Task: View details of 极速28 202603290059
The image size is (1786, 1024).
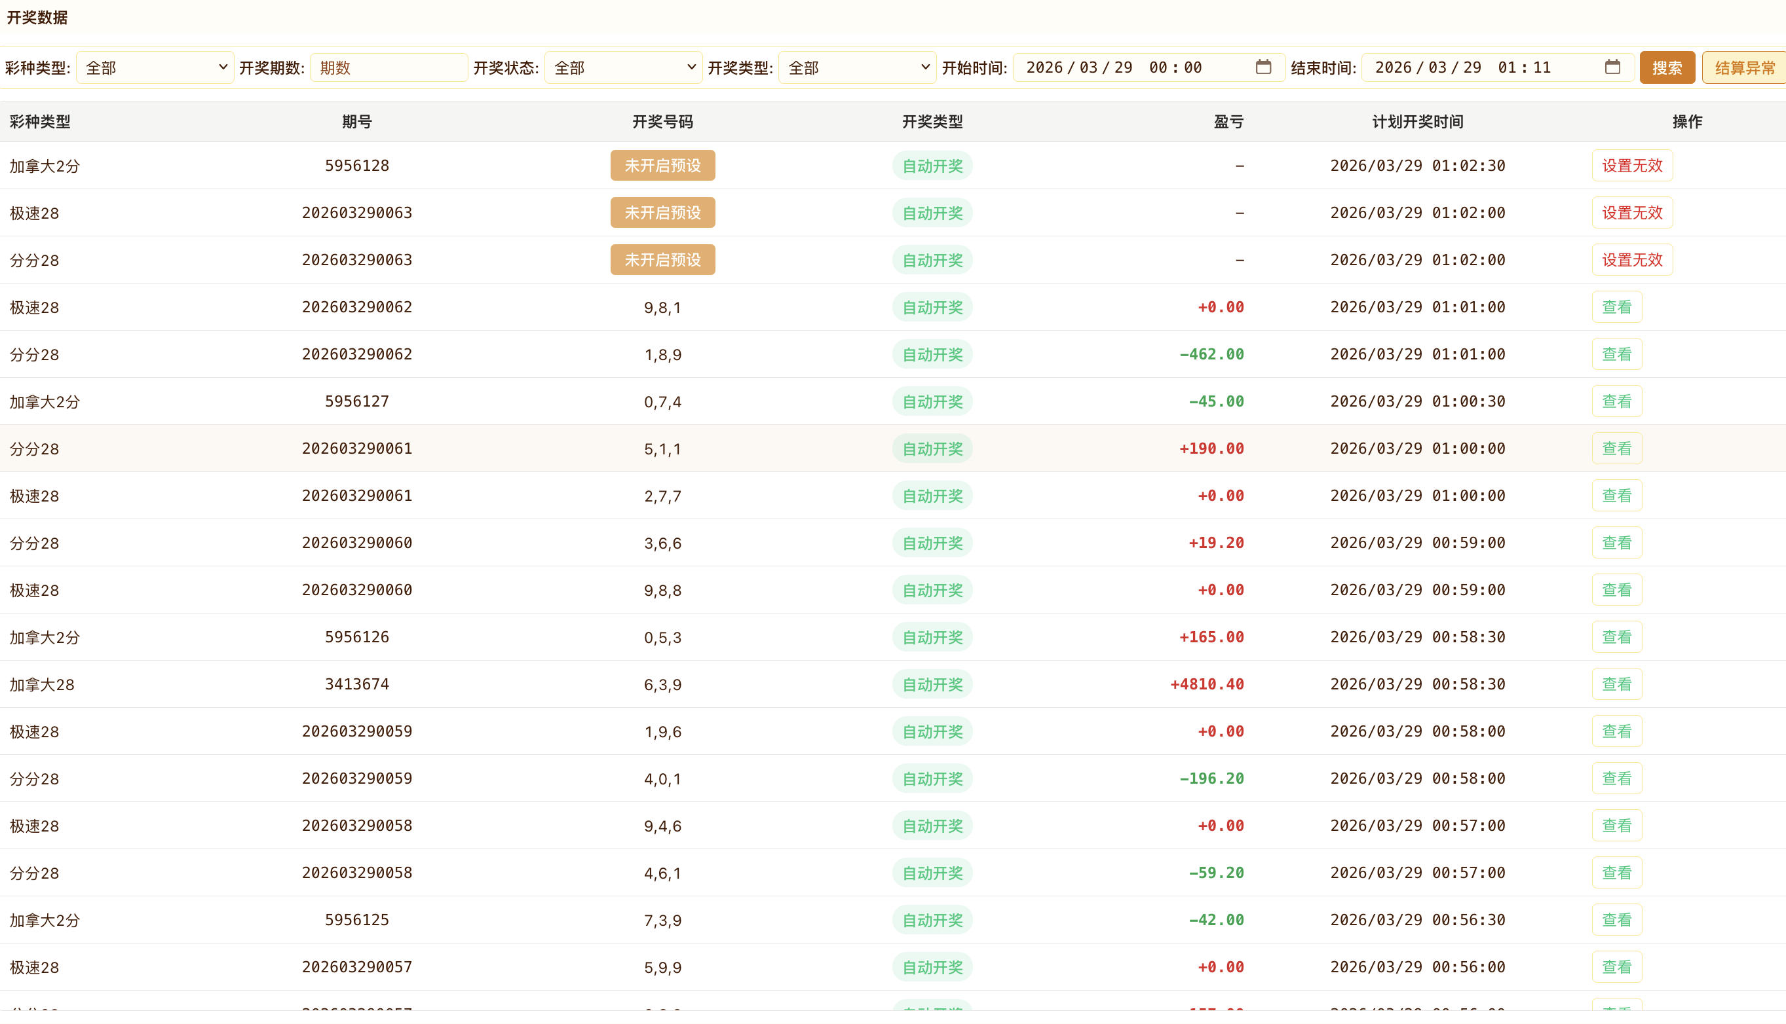Action: [1616, 731]
